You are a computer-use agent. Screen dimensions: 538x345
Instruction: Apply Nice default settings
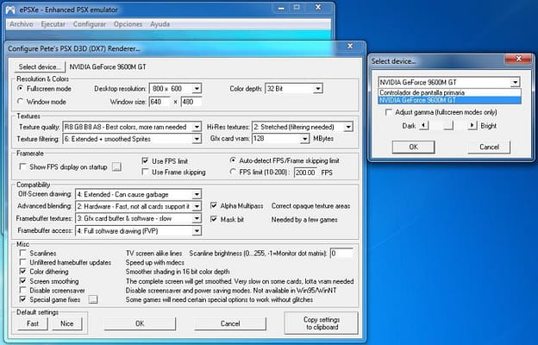(67, 323)
